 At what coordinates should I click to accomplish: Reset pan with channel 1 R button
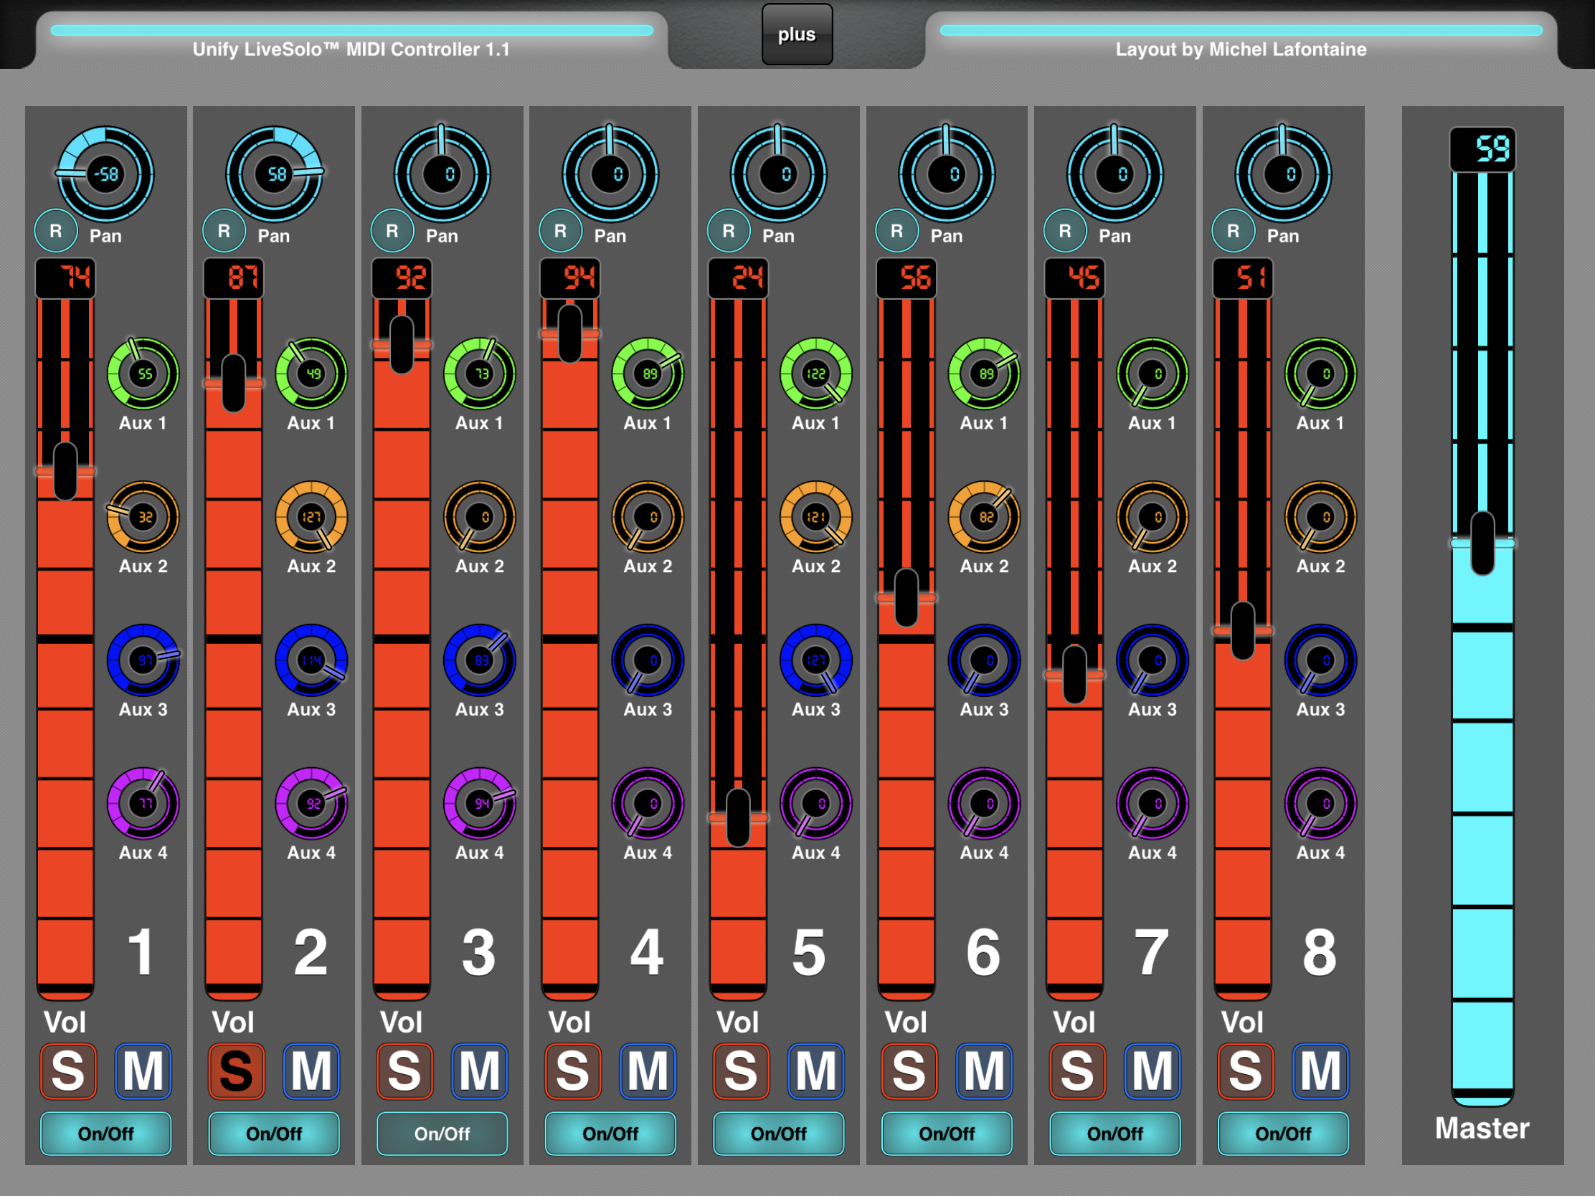click(x=55, y=231)
